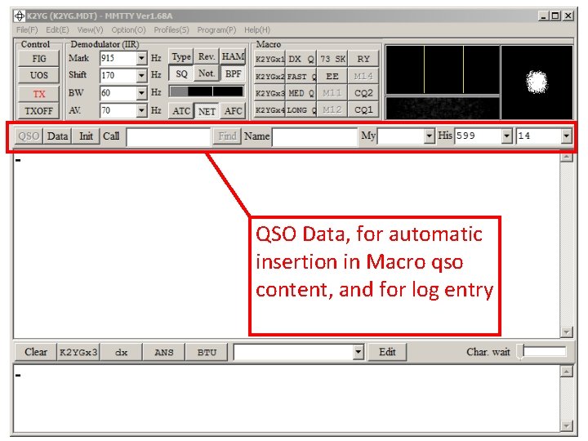Click the DX Q macro button
The height and width of the screenshot is (441, 588).
coord(301,60)
